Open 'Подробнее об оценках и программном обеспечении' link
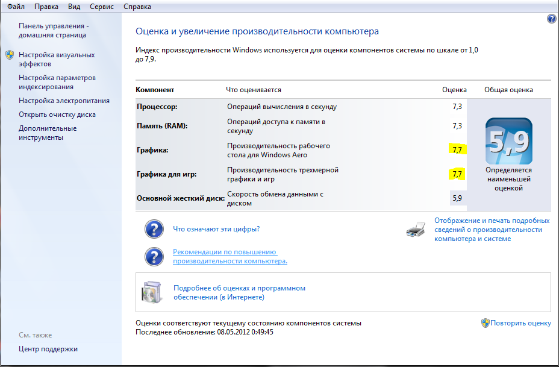The width and height of the screenshot is (559, 367). tap(239, 292)
